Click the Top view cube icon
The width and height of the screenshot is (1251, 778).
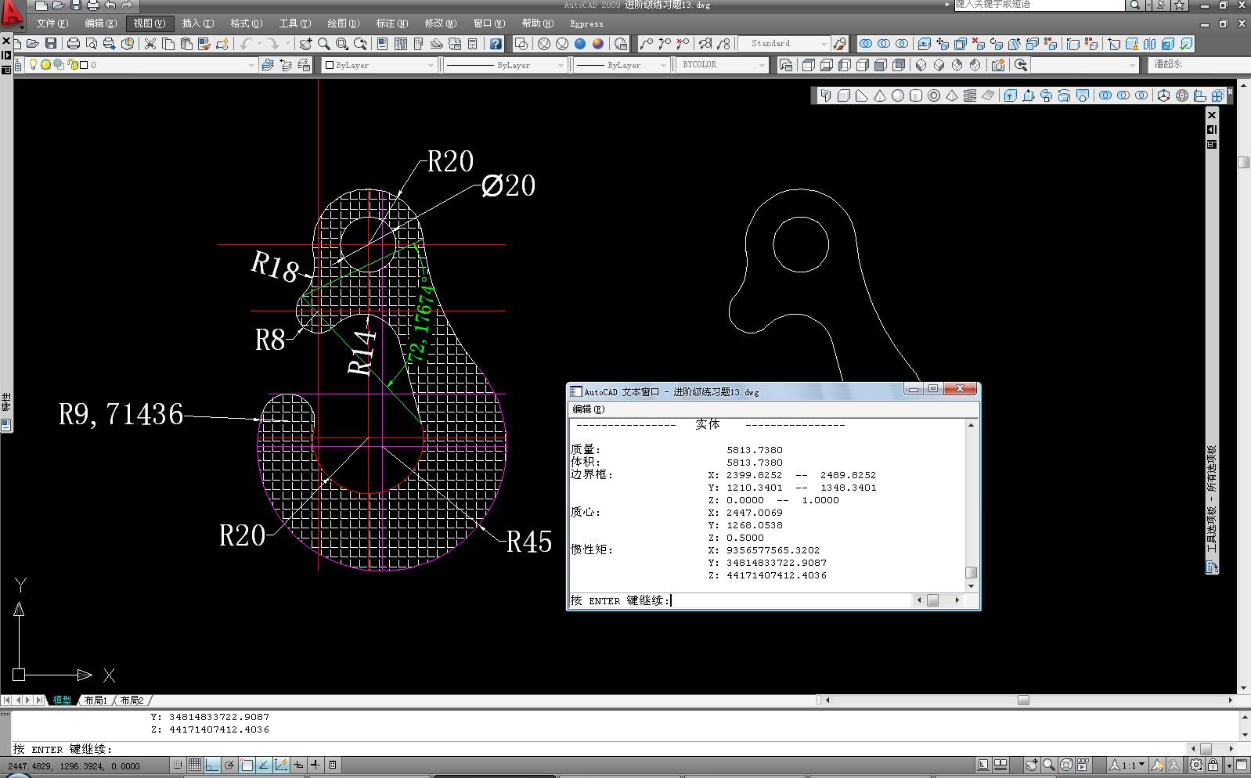[809, 65]
